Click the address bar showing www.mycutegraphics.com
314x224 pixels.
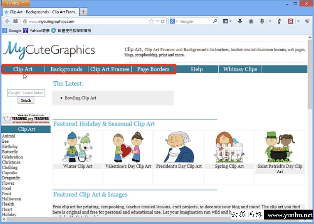[x=88, y=21]
